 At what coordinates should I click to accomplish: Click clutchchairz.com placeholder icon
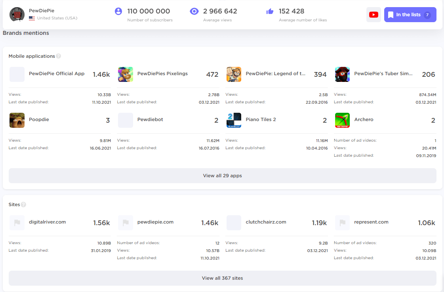point(234,223)
